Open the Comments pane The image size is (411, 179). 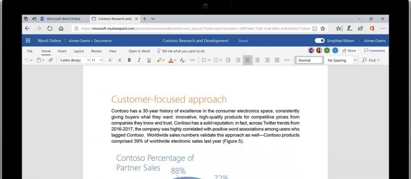(x=375, y=51)
